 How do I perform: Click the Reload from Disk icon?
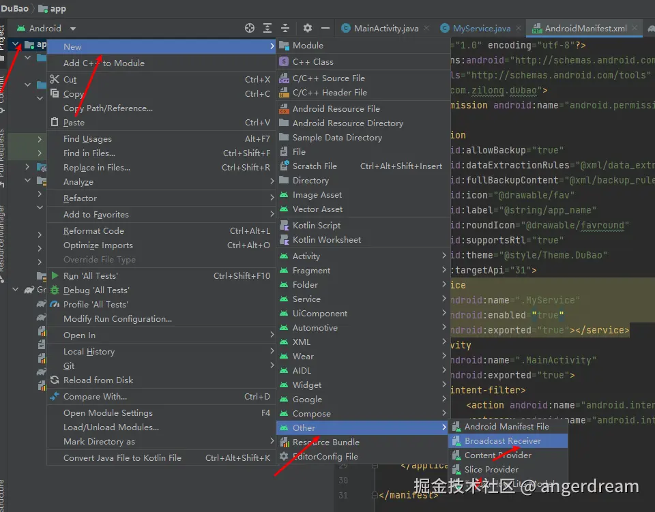point(55,380)
